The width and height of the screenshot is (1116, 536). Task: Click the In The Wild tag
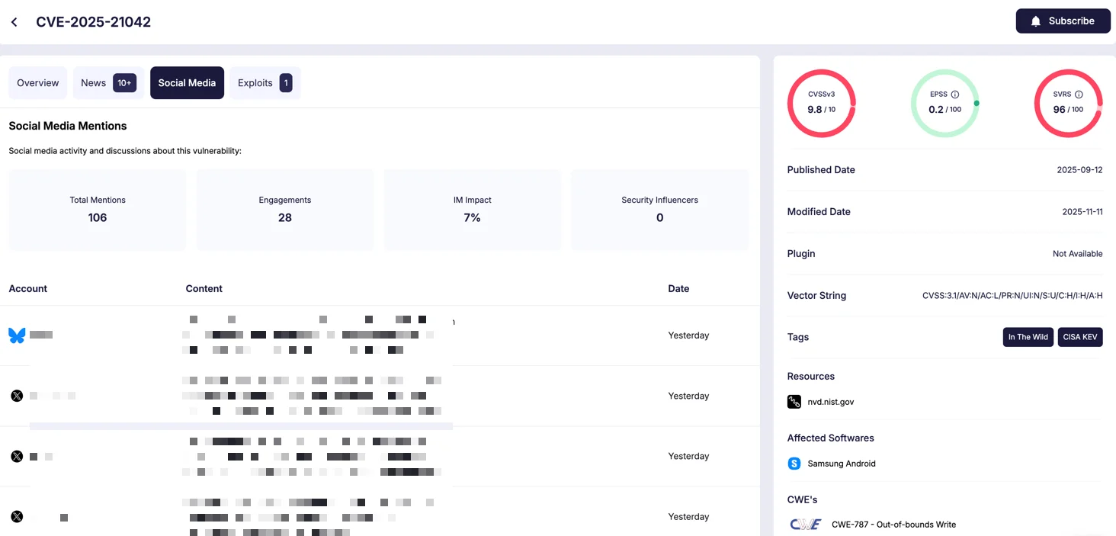pos(1028,337)
